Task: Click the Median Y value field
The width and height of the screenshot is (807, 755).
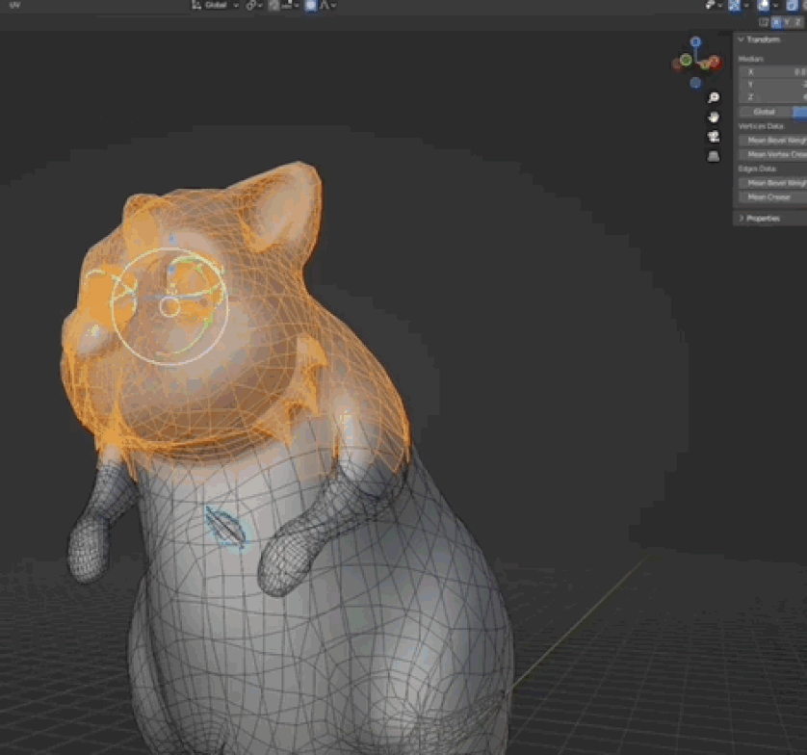Action: [x=773, y=85]
